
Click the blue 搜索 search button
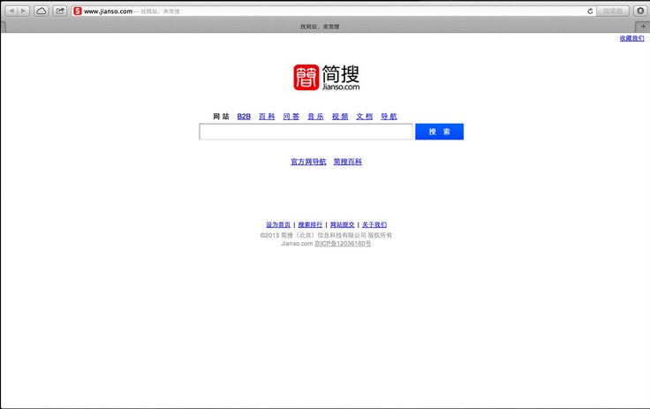click(440, 132)
